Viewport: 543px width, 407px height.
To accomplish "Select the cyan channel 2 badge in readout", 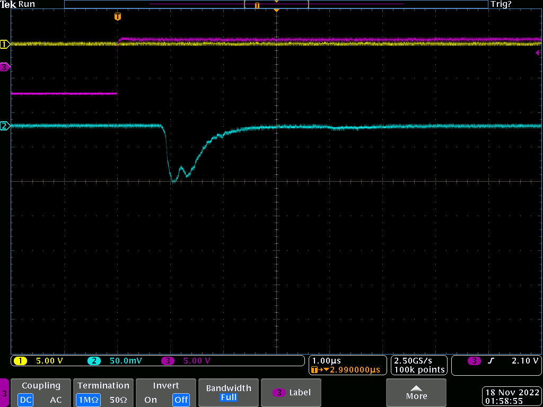I will tap(94, 361).
